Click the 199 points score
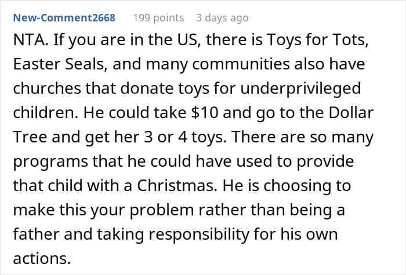The height and width of the screenshot is (275, 406). 158,18
